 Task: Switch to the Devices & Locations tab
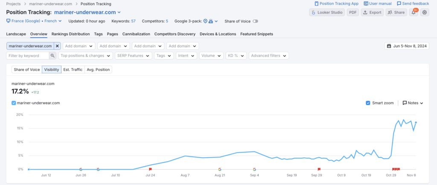click(x=218, y=34)
